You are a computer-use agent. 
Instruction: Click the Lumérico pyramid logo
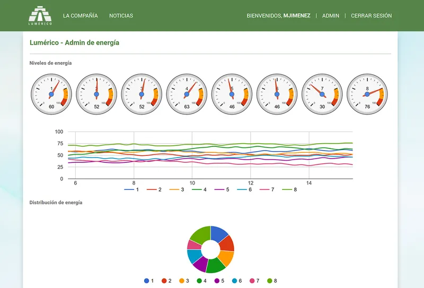(40, 15)
